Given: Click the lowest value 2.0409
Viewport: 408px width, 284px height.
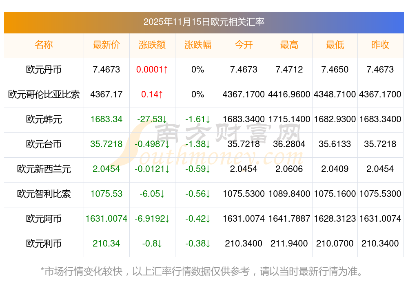Looking at the screenshot, I should coord(335,169).
